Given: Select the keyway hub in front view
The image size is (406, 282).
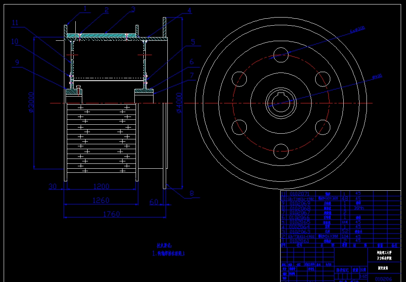Looking at the screenshot, I should coord(281,103).
